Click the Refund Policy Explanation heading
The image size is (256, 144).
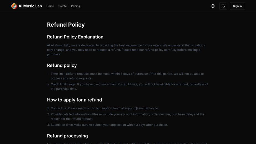[x=75, y=37]
